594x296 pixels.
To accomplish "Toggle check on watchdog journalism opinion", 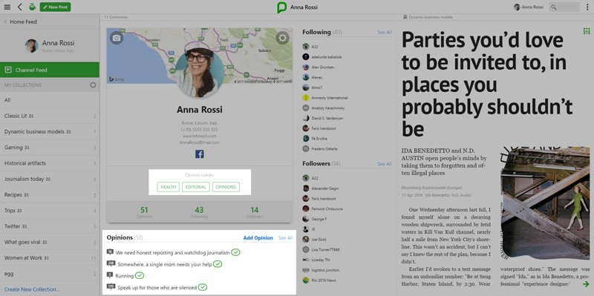I will 235,252.
